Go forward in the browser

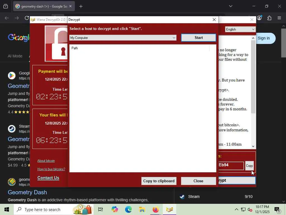tap(16, 18)
